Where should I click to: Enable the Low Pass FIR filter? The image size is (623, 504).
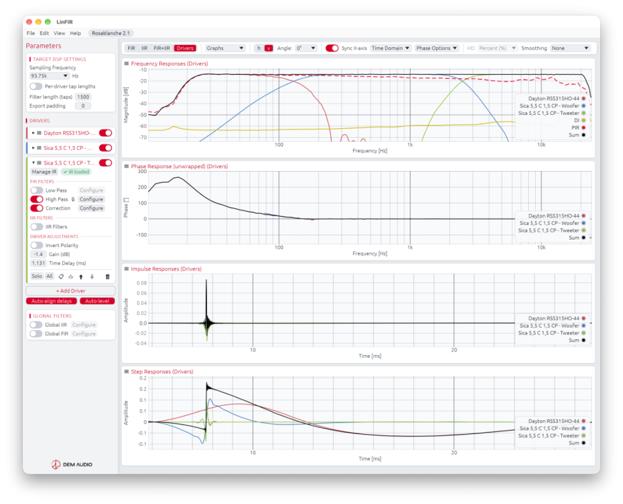coord(37,190)
